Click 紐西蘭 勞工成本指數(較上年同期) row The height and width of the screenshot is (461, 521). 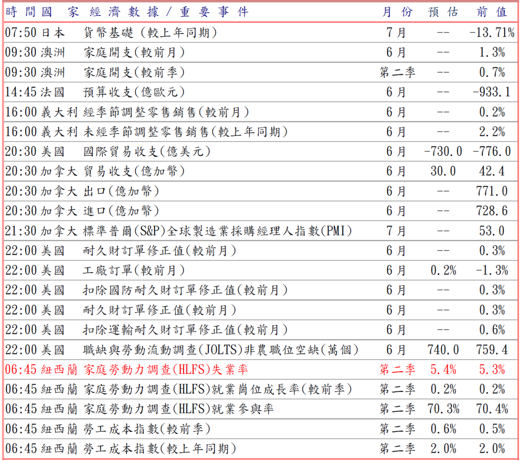point(261,449)
